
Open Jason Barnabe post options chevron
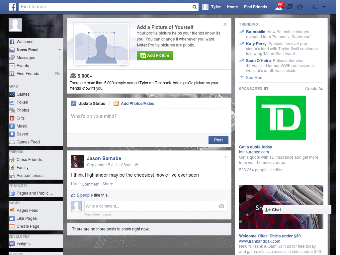pos(225,157)
